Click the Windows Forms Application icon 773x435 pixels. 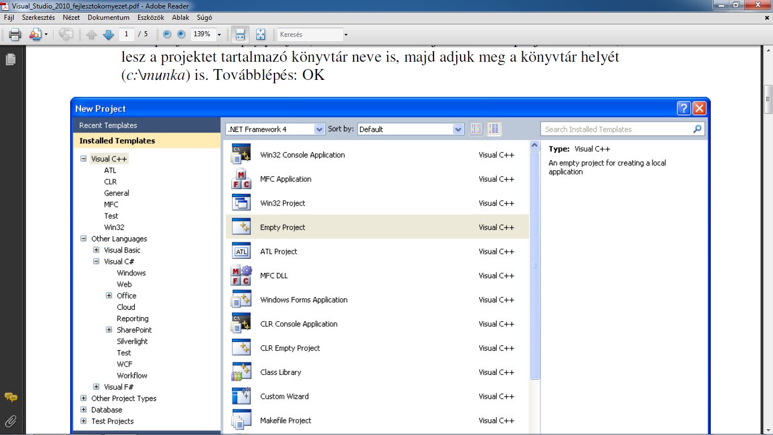[x=241, y=300]
